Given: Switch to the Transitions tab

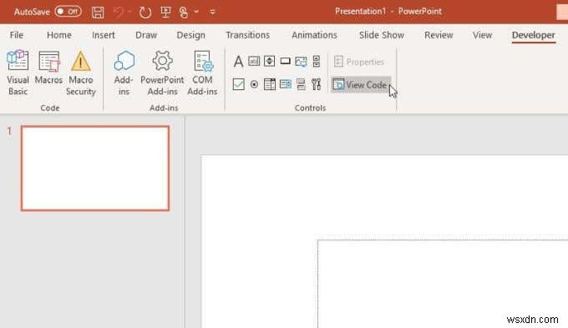Looking at the screenshot, I should pyautogui.click(x=248, y=35).
